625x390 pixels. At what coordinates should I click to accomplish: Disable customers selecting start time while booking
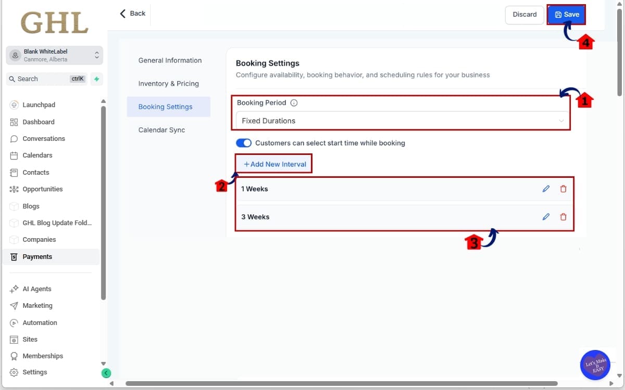click(x=244, y=142)
